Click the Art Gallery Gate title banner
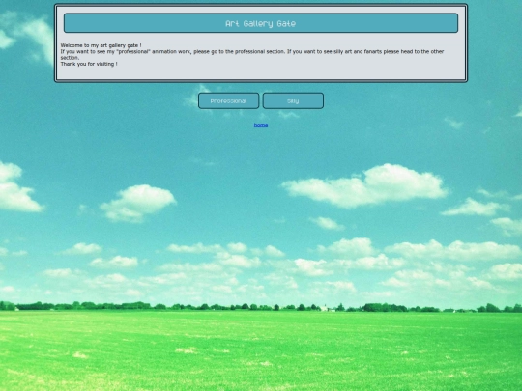The image size is (522, 391). (261, 23)
